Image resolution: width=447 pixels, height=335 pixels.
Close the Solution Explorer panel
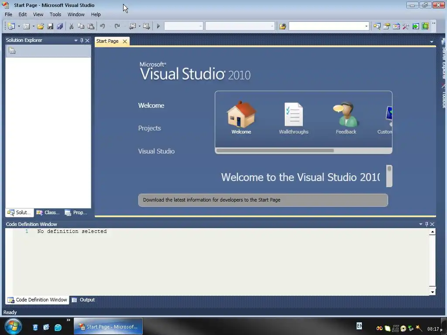coord(87,41)
